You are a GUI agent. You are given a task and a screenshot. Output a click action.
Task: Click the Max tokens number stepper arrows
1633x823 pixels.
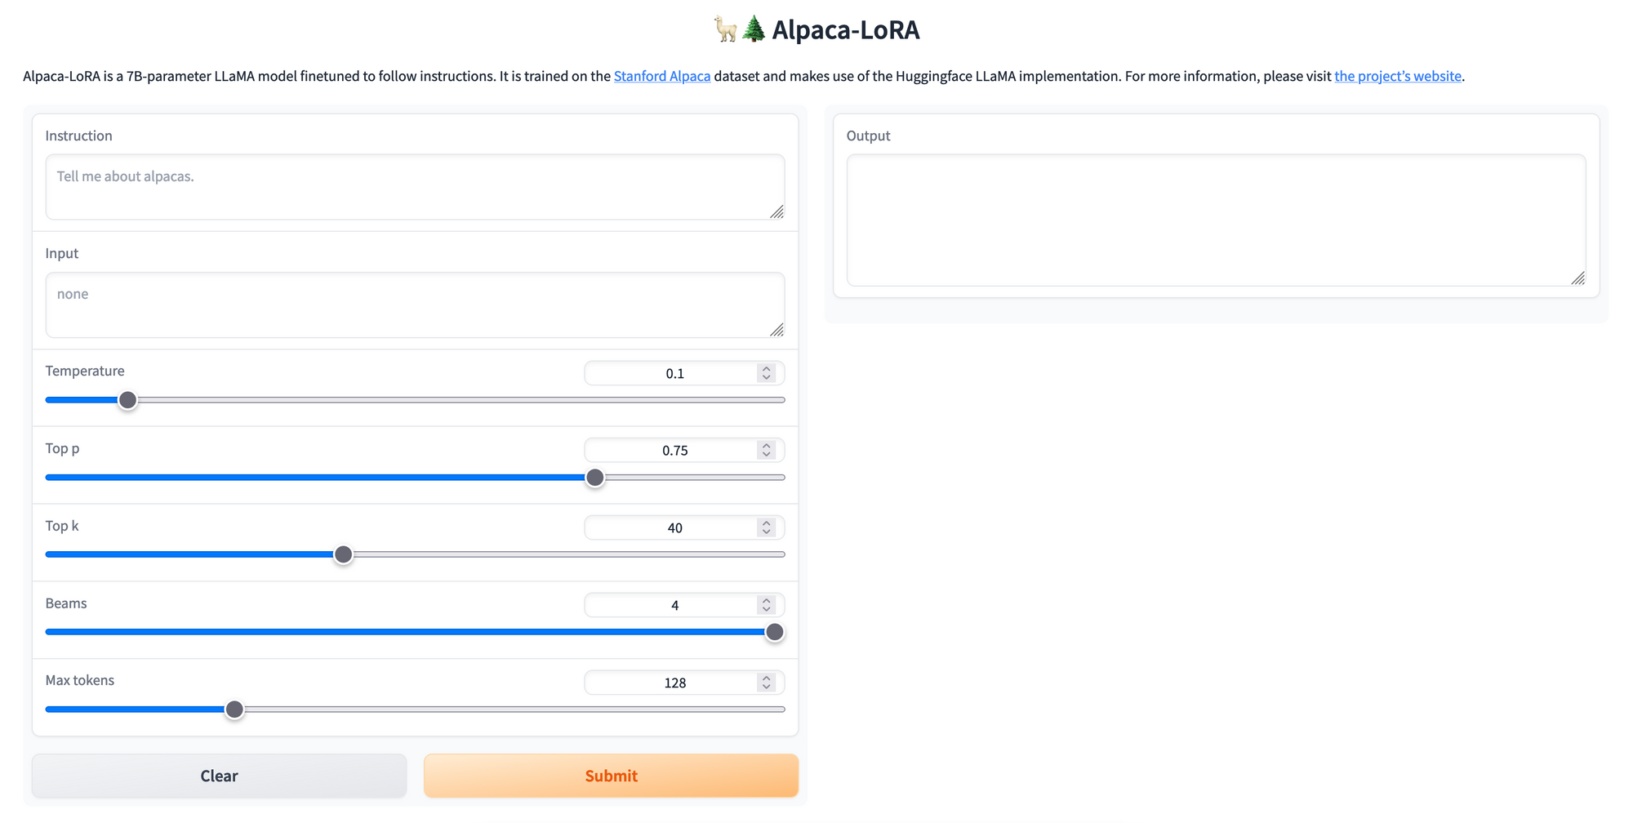coord(766,683)
